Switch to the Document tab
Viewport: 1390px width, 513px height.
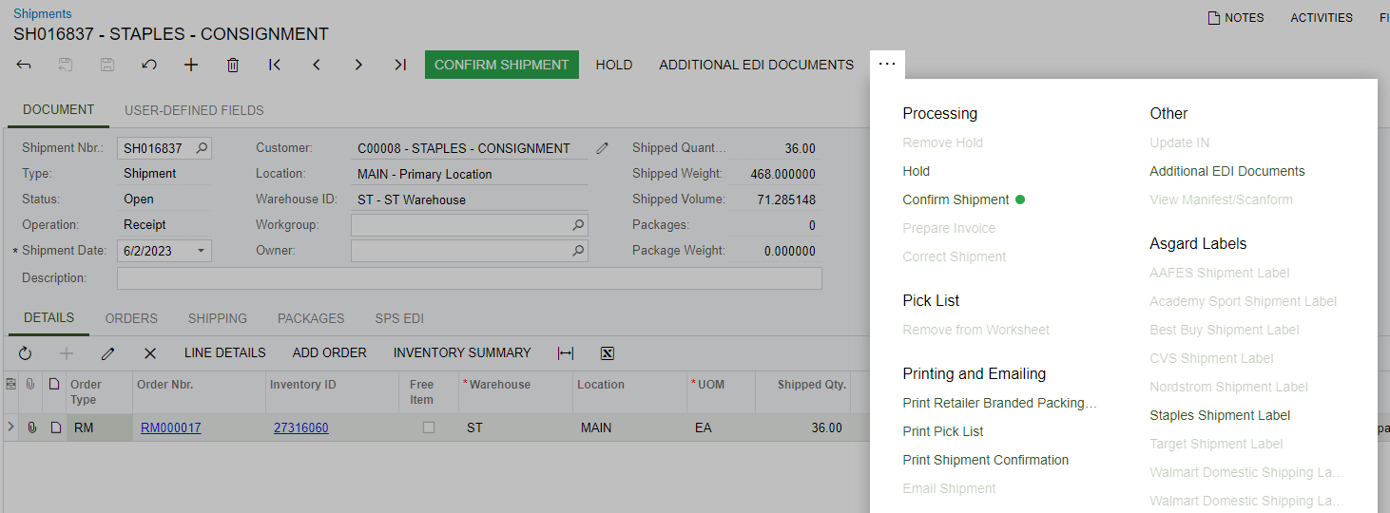[59, 110]
